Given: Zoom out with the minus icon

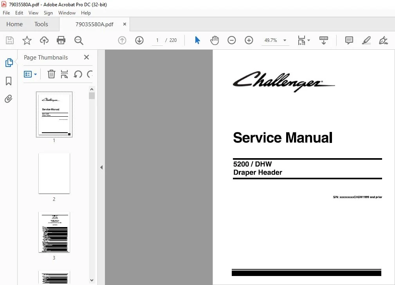Looking at the screenshot, I should tap(231, 40).
